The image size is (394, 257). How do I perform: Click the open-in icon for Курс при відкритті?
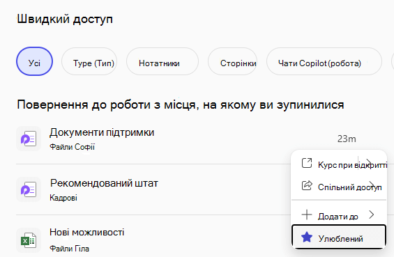[307, 163]
